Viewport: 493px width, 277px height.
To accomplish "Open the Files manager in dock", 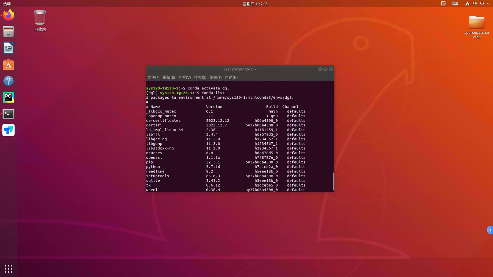I will coord(9,32).
